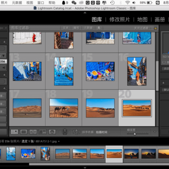Toggle the a-z sort direction icon

click(77, 132)
